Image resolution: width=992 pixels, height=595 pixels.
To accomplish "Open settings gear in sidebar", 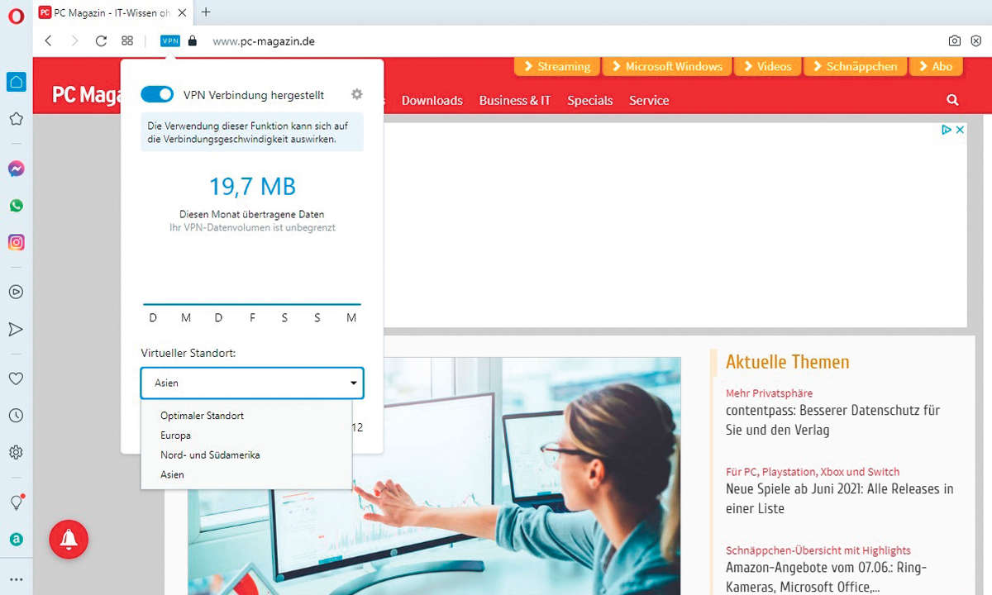I will pyautogui.click(x=16, y=452).
